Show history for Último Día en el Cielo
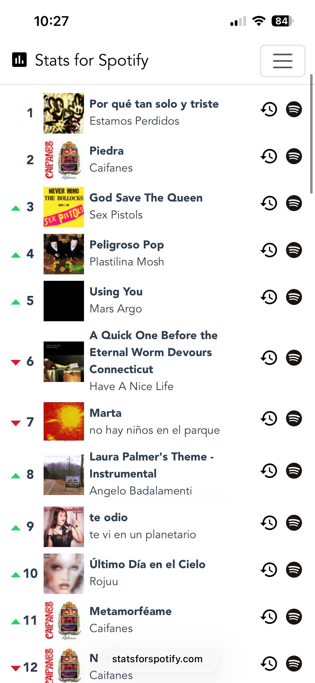The image size is (315, 683). click(269, 570)
